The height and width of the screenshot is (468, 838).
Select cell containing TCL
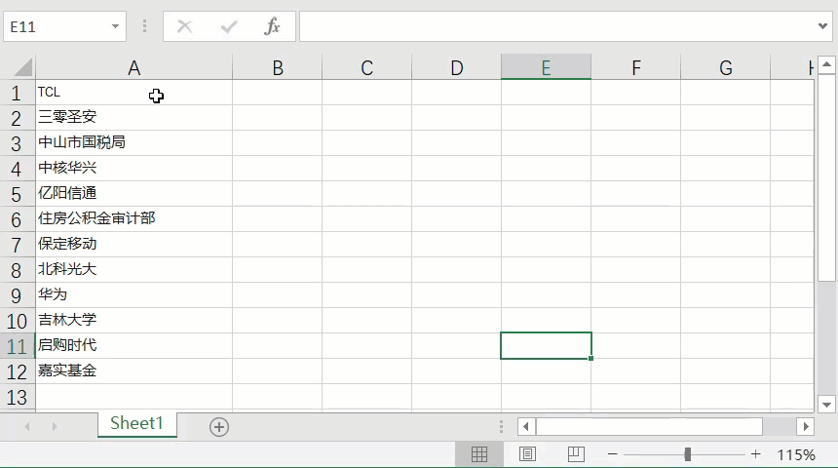pyautogui.click(x=134, y=93)
